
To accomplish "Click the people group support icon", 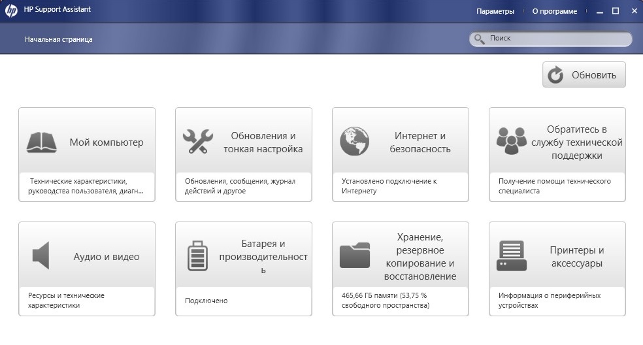I will pyautogui.click(x=511, y=142).
